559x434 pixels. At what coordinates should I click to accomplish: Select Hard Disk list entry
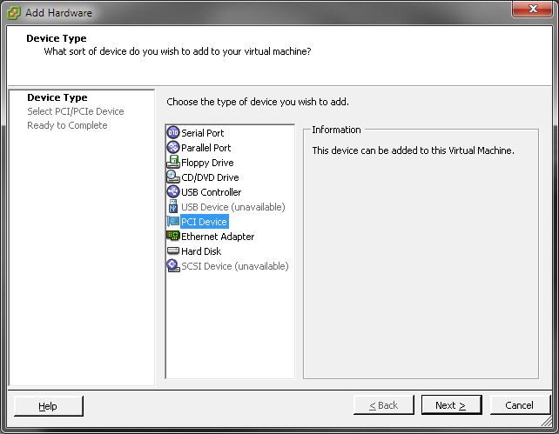point(194,251)
